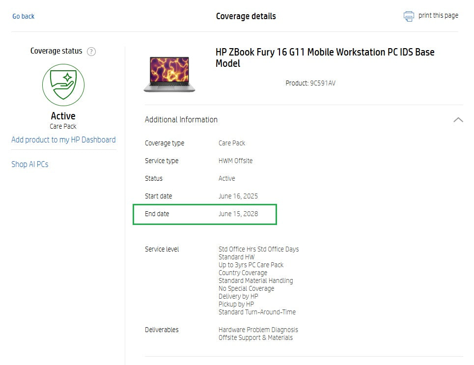Select the 'Pickup by HP' line
Screen dimensions: 474x365
click(x=236, y=304)
